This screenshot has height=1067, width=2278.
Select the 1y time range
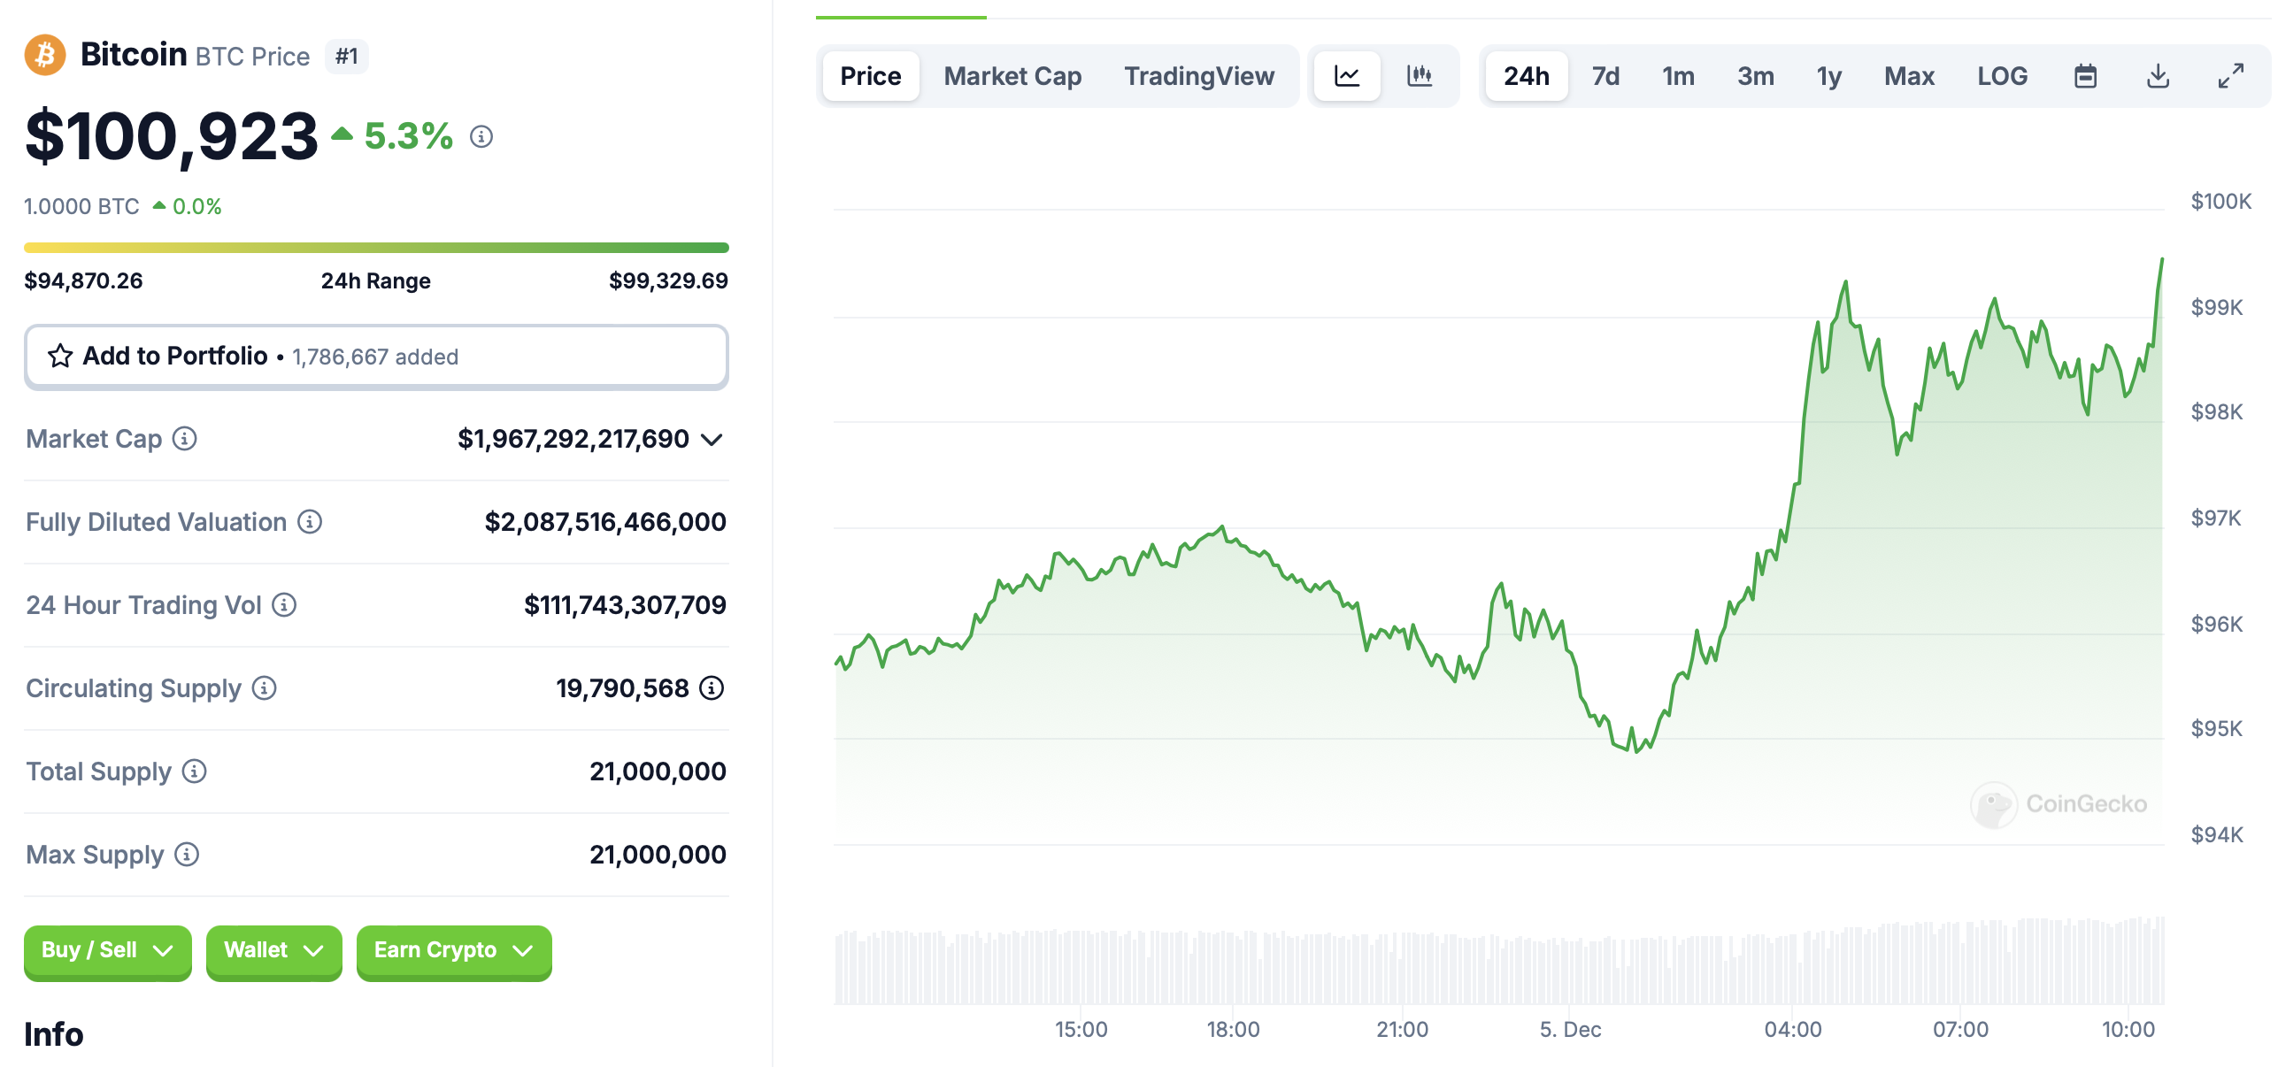[x=1828, y=76]
